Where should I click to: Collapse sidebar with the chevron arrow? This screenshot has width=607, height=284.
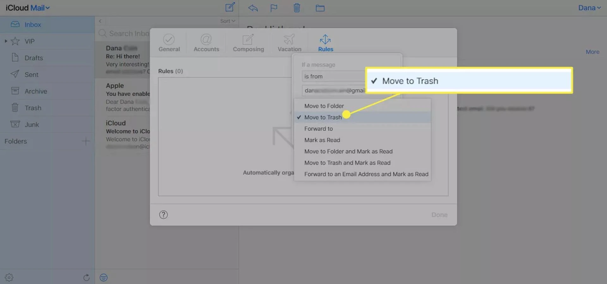click(100, 21)
